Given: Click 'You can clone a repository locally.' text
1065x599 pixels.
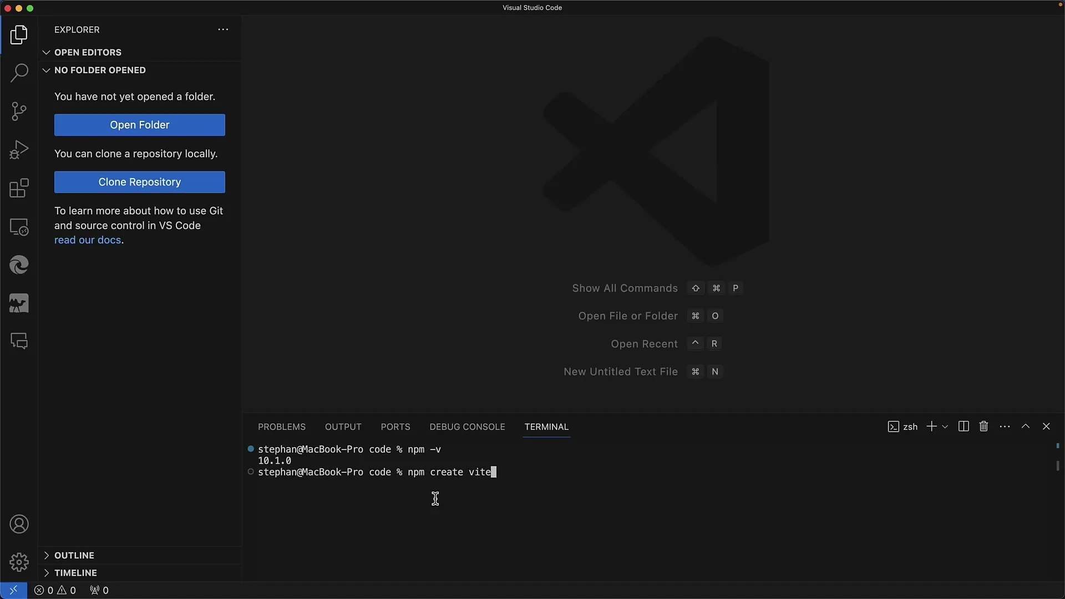Looking at the screenshot, I should tap(136, 154).
